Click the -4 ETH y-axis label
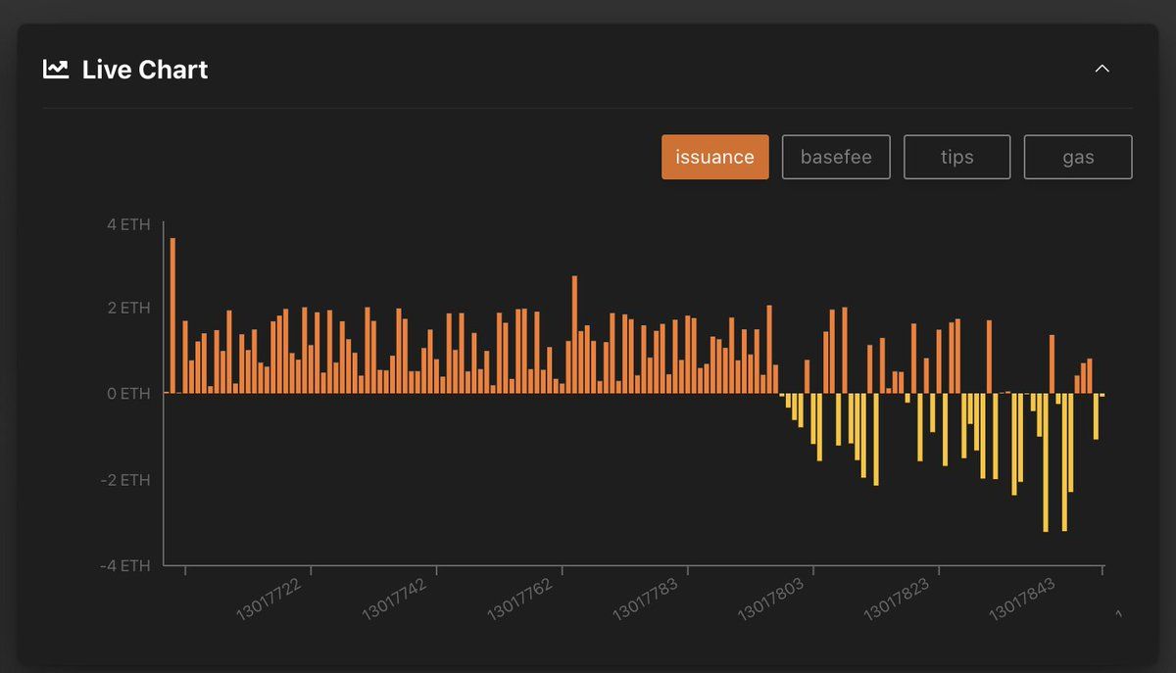This screenshot has height=673, width=1176. tap(125, 565)
